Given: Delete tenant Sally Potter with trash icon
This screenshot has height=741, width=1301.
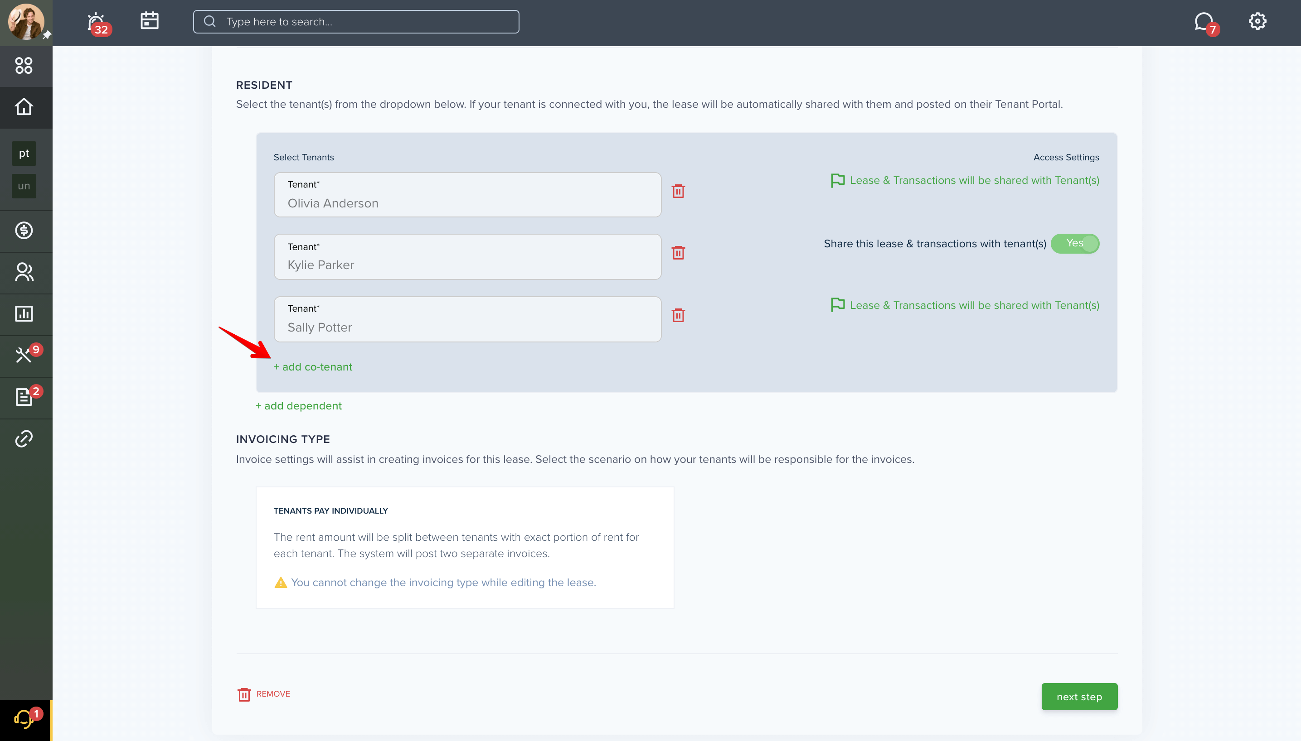Looking at the screenshot, I should (x=678, y=315).
